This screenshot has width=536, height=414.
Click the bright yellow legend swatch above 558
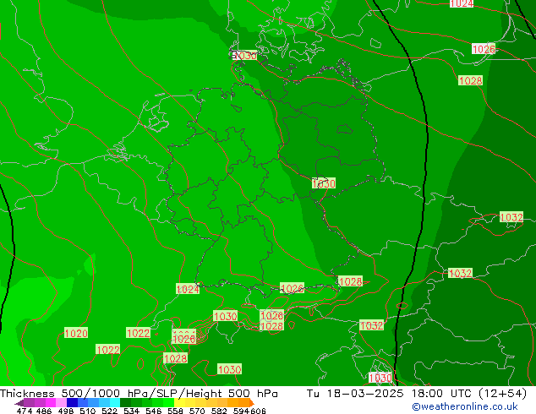[179, 402]
